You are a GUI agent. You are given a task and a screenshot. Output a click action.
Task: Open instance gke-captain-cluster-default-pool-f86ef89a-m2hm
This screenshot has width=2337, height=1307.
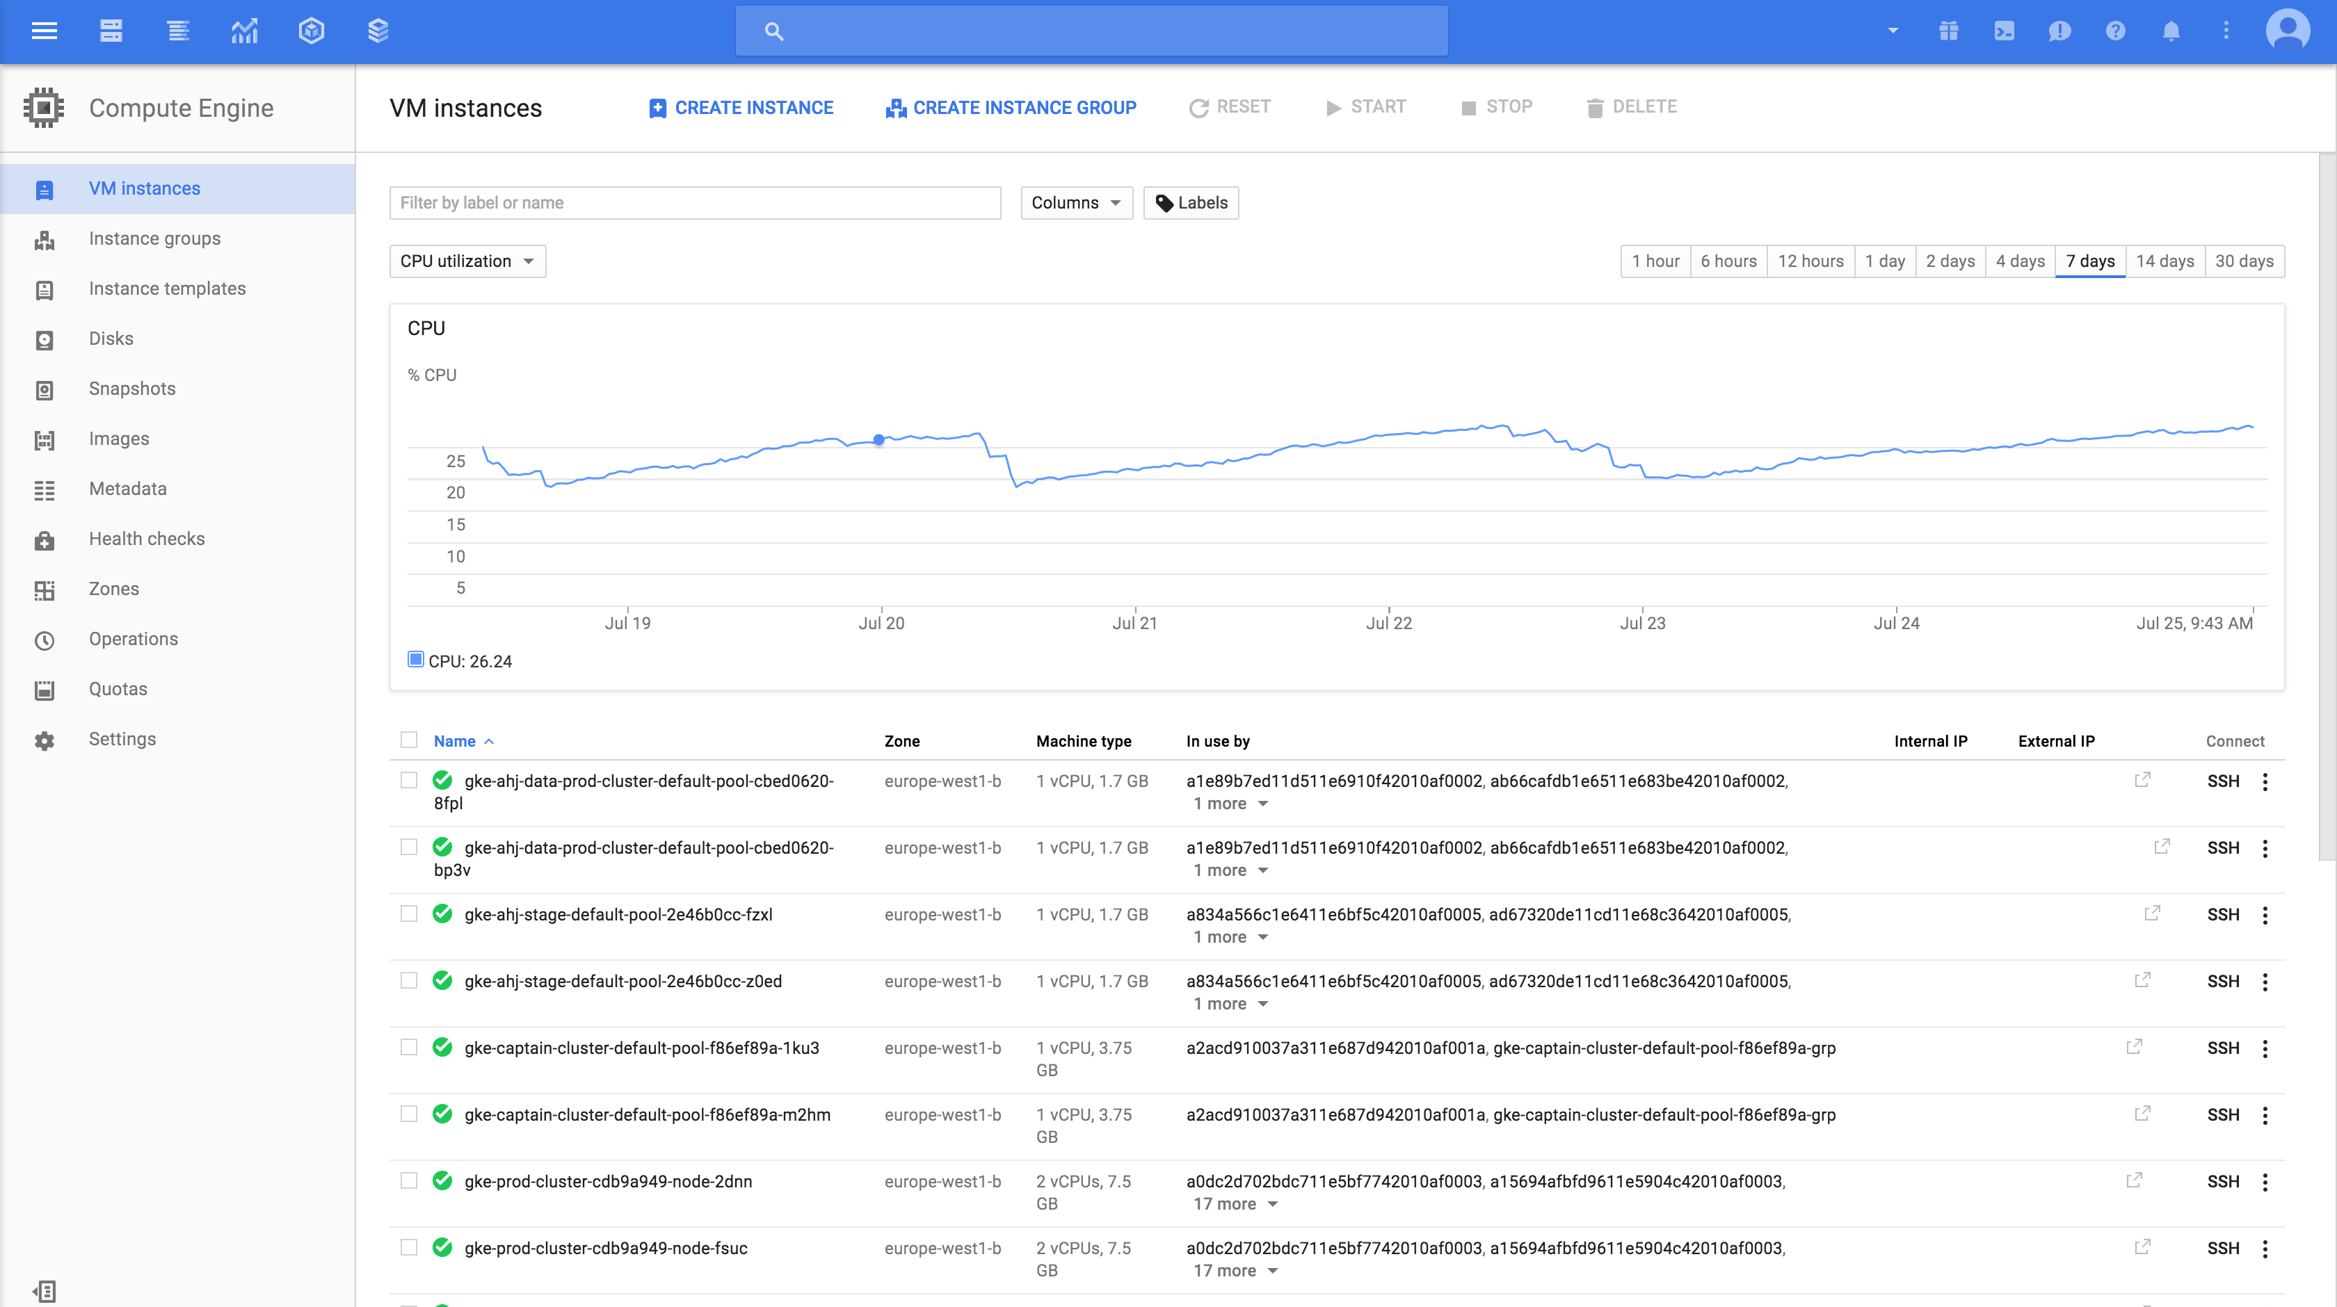point(647,1114)
